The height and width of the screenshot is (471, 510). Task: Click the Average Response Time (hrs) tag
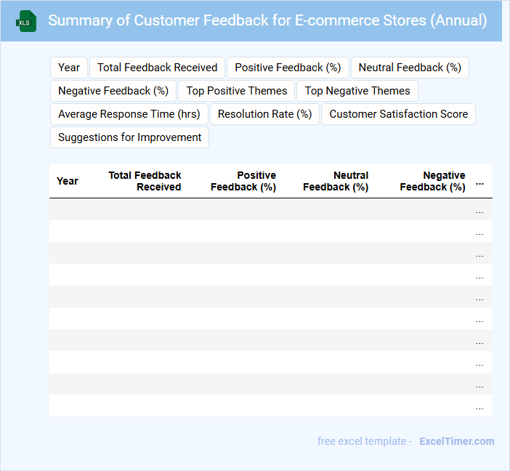coord(129,114)
